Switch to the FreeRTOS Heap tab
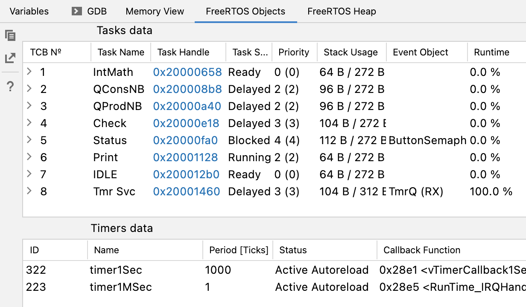 pyautogui.click(x=342, y=12)
